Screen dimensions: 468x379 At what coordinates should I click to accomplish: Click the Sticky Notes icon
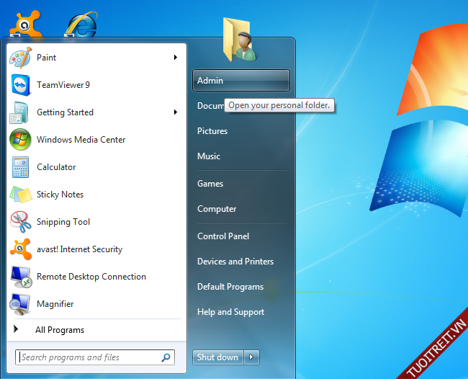pyautogui.click(x=20, y=195)
